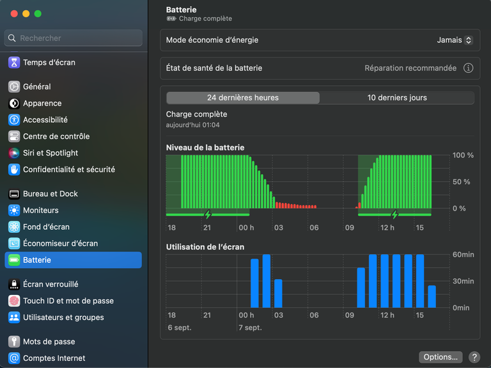Click the Utilisateurs et groupes icon
Viewport: 491px width, 368px height.
click(14, 317)
